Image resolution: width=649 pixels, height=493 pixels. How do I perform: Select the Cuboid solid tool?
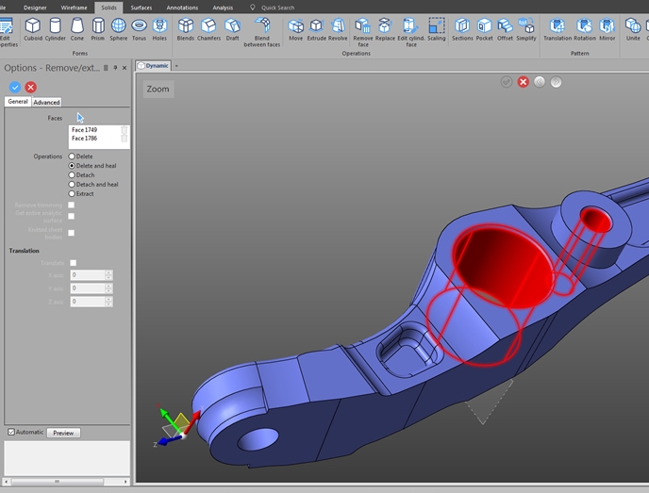(33, 28)
